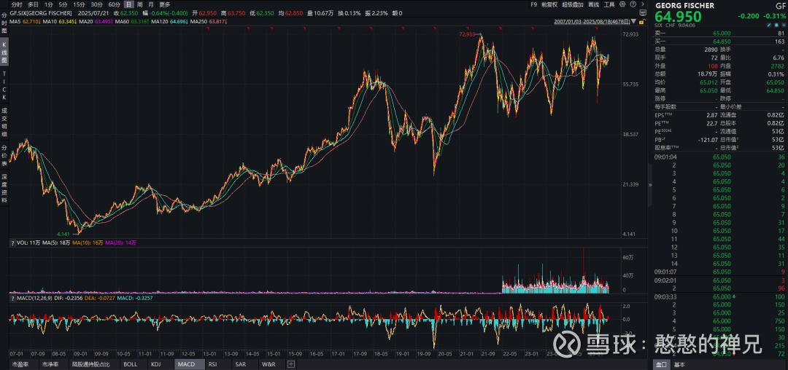Open the 画线 drawing menu

[593, 4]
